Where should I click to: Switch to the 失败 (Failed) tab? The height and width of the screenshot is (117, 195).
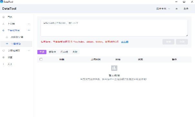pos(75,52)
